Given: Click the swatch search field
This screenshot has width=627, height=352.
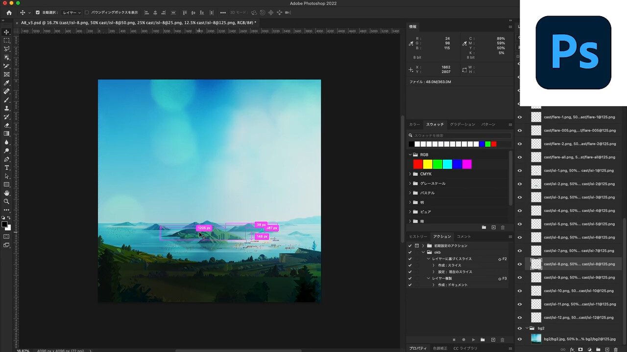Looking at the screenshot, I should coord(460,135).
